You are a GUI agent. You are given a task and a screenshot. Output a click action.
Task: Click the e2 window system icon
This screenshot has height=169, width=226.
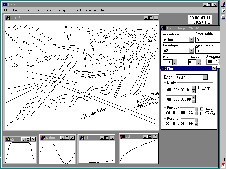point(7,139)
